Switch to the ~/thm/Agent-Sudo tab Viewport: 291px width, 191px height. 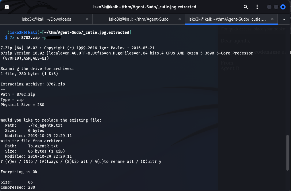click(139, 19)
